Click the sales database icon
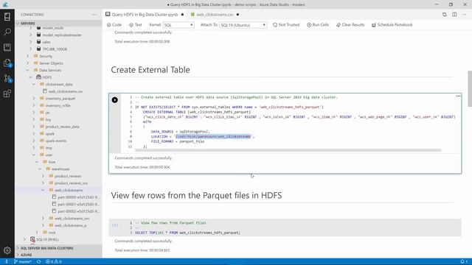Viewport: 472px width, 265px height. 38,42
